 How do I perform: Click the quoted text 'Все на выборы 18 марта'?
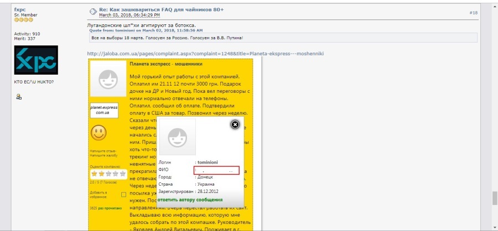pyautogui.click(x=167, y=38)
